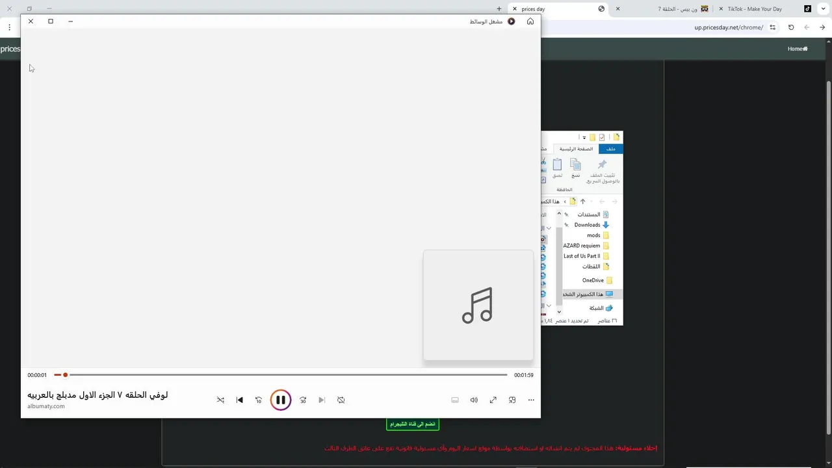
Task: Toggle shuffle mode in the media player
Action: (x=220, y=400)
